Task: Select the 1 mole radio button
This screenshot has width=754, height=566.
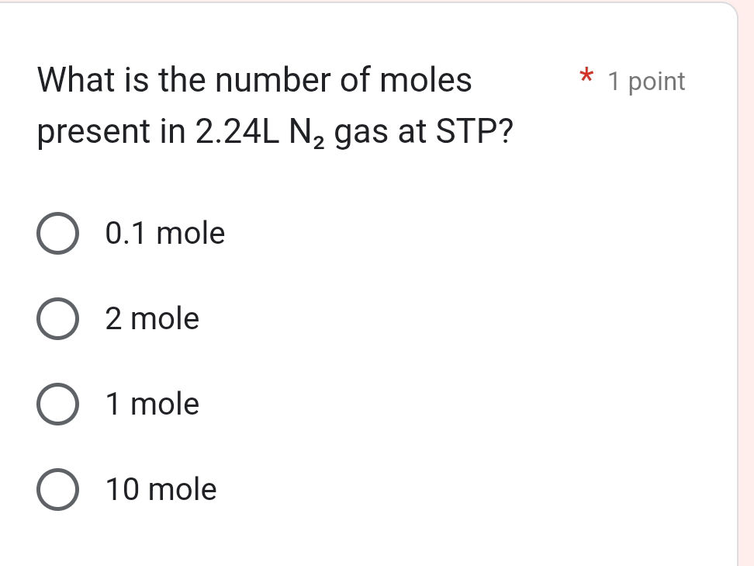Action: pyautogui.click(x=57, y=404)
